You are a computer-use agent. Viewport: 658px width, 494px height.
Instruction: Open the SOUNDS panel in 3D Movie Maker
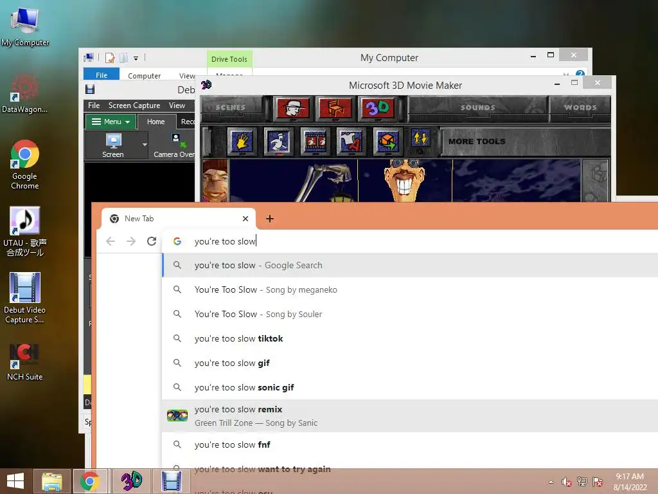tap(477, 107)
